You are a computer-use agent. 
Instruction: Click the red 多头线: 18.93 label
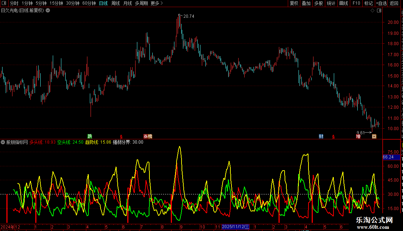point(42,142)
